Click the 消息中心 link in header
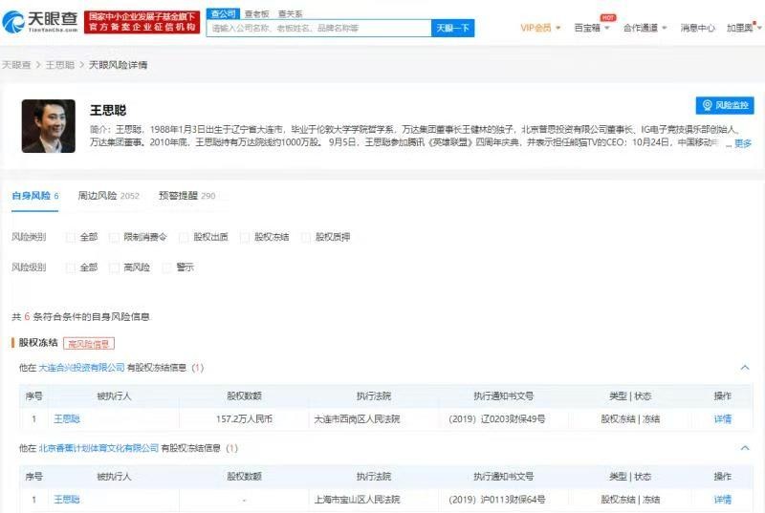This screenshot has height=513, width=765. [697, 28]
